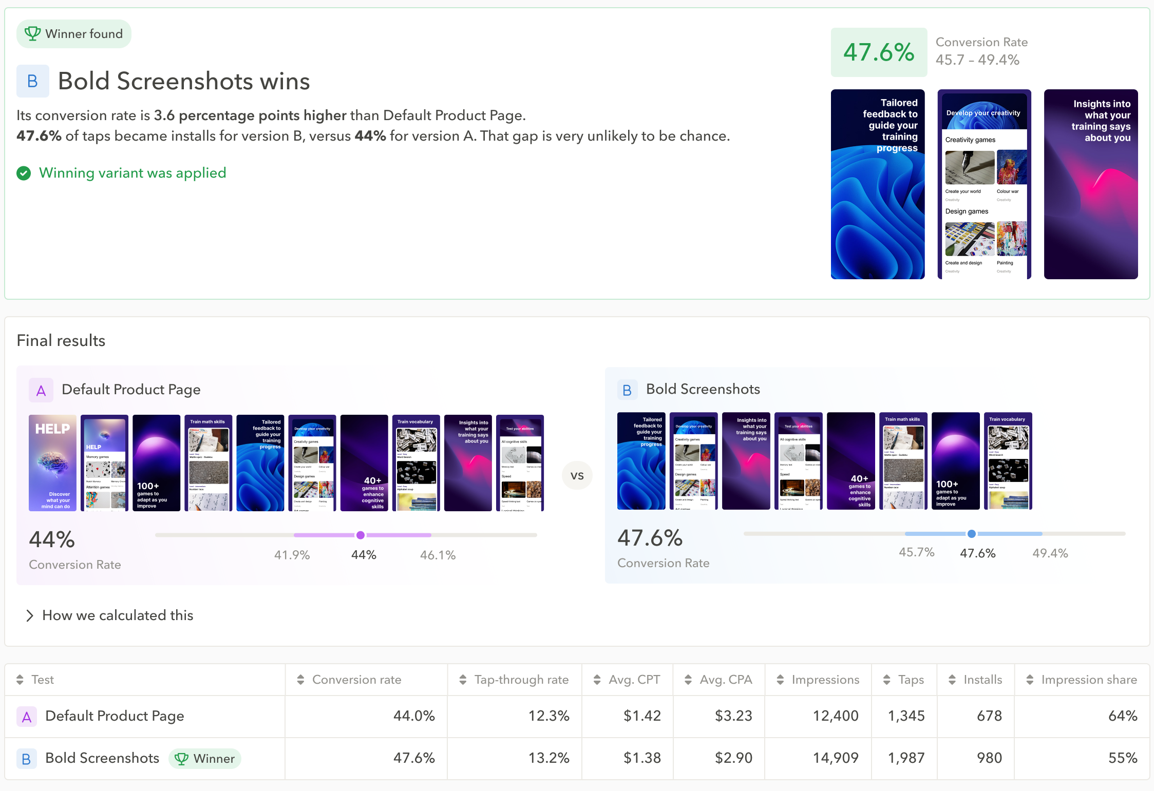The image size is (1154, 791).
Task: Open variant A's Train math skills screenshot
Action: pyautogui.click(x=209, y=463)
